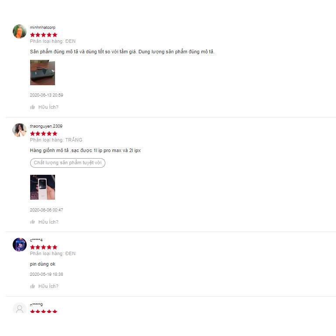Open username thaonguyen.2309 link

(46, 126)
